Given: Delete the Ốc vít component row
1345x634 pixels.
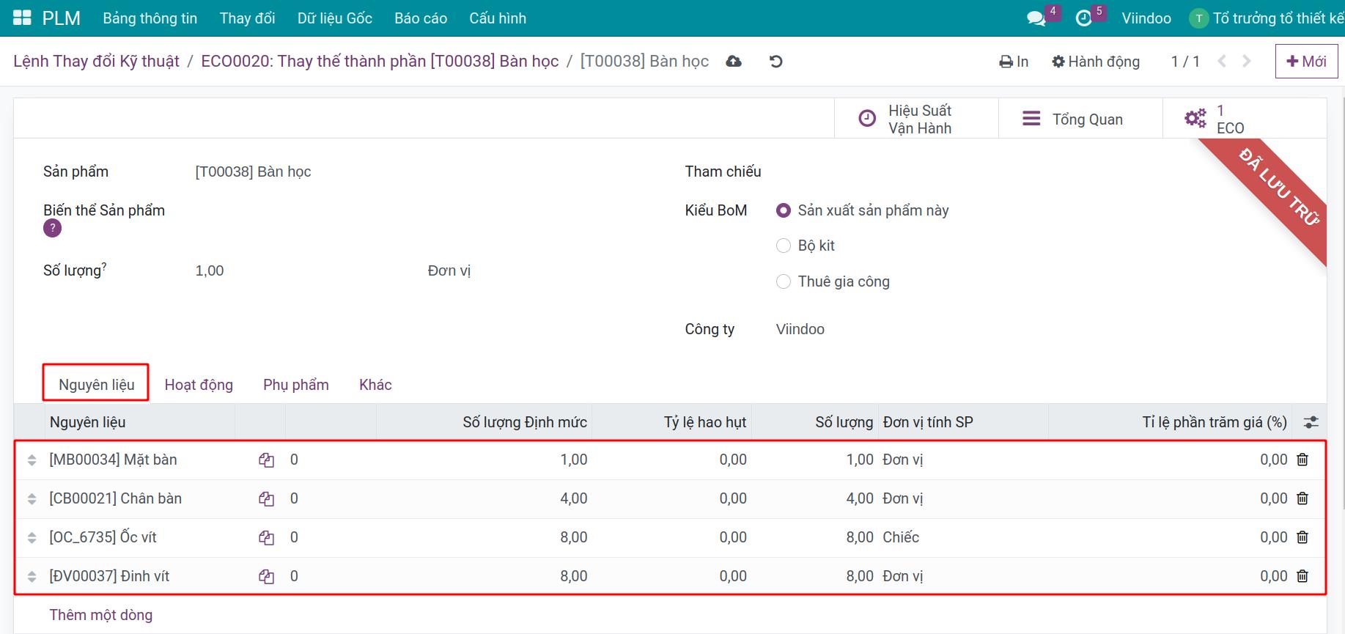Looking at the screenshot, I should coord(1302,537).
